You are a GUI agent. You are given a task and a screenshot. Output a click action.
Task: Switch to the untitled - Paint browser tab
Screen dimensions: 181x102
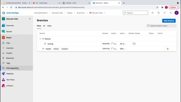coord(76,3)
